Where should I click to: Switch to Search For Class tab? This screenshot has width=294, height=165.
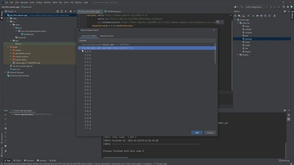(107, 36)
